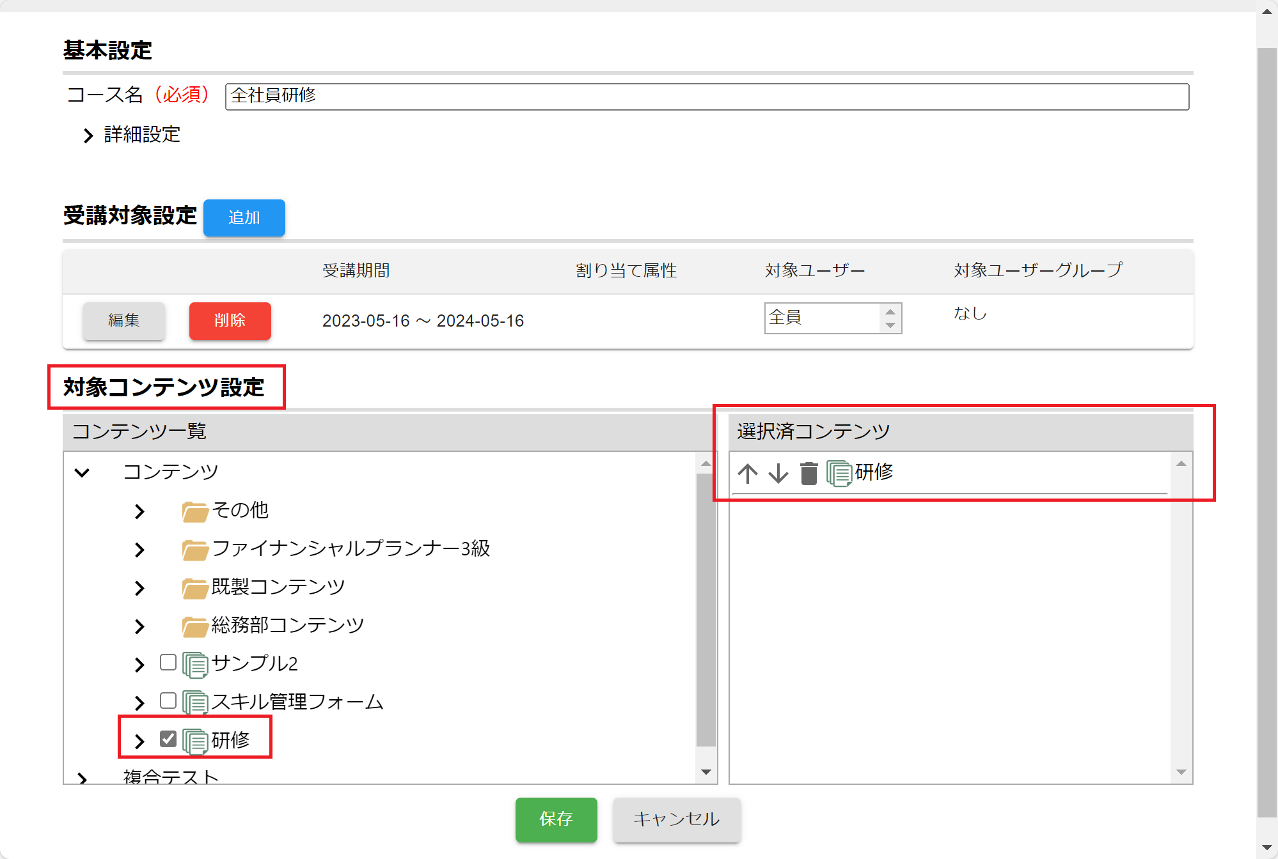Move 研修 down in selected contents
This screenshot has width=1278, height=859.
[778, 474]
